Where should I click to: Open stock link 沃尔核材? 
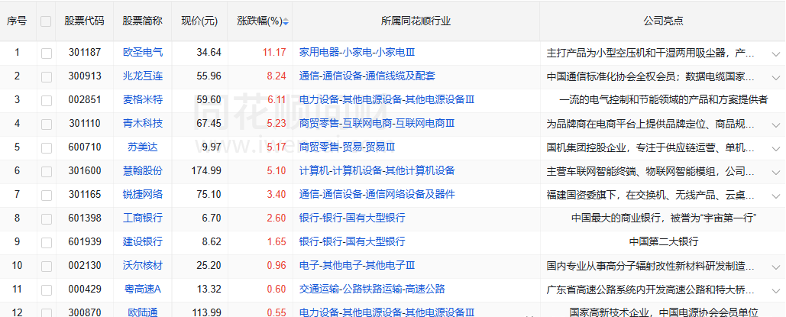click(x=143, y=265)
